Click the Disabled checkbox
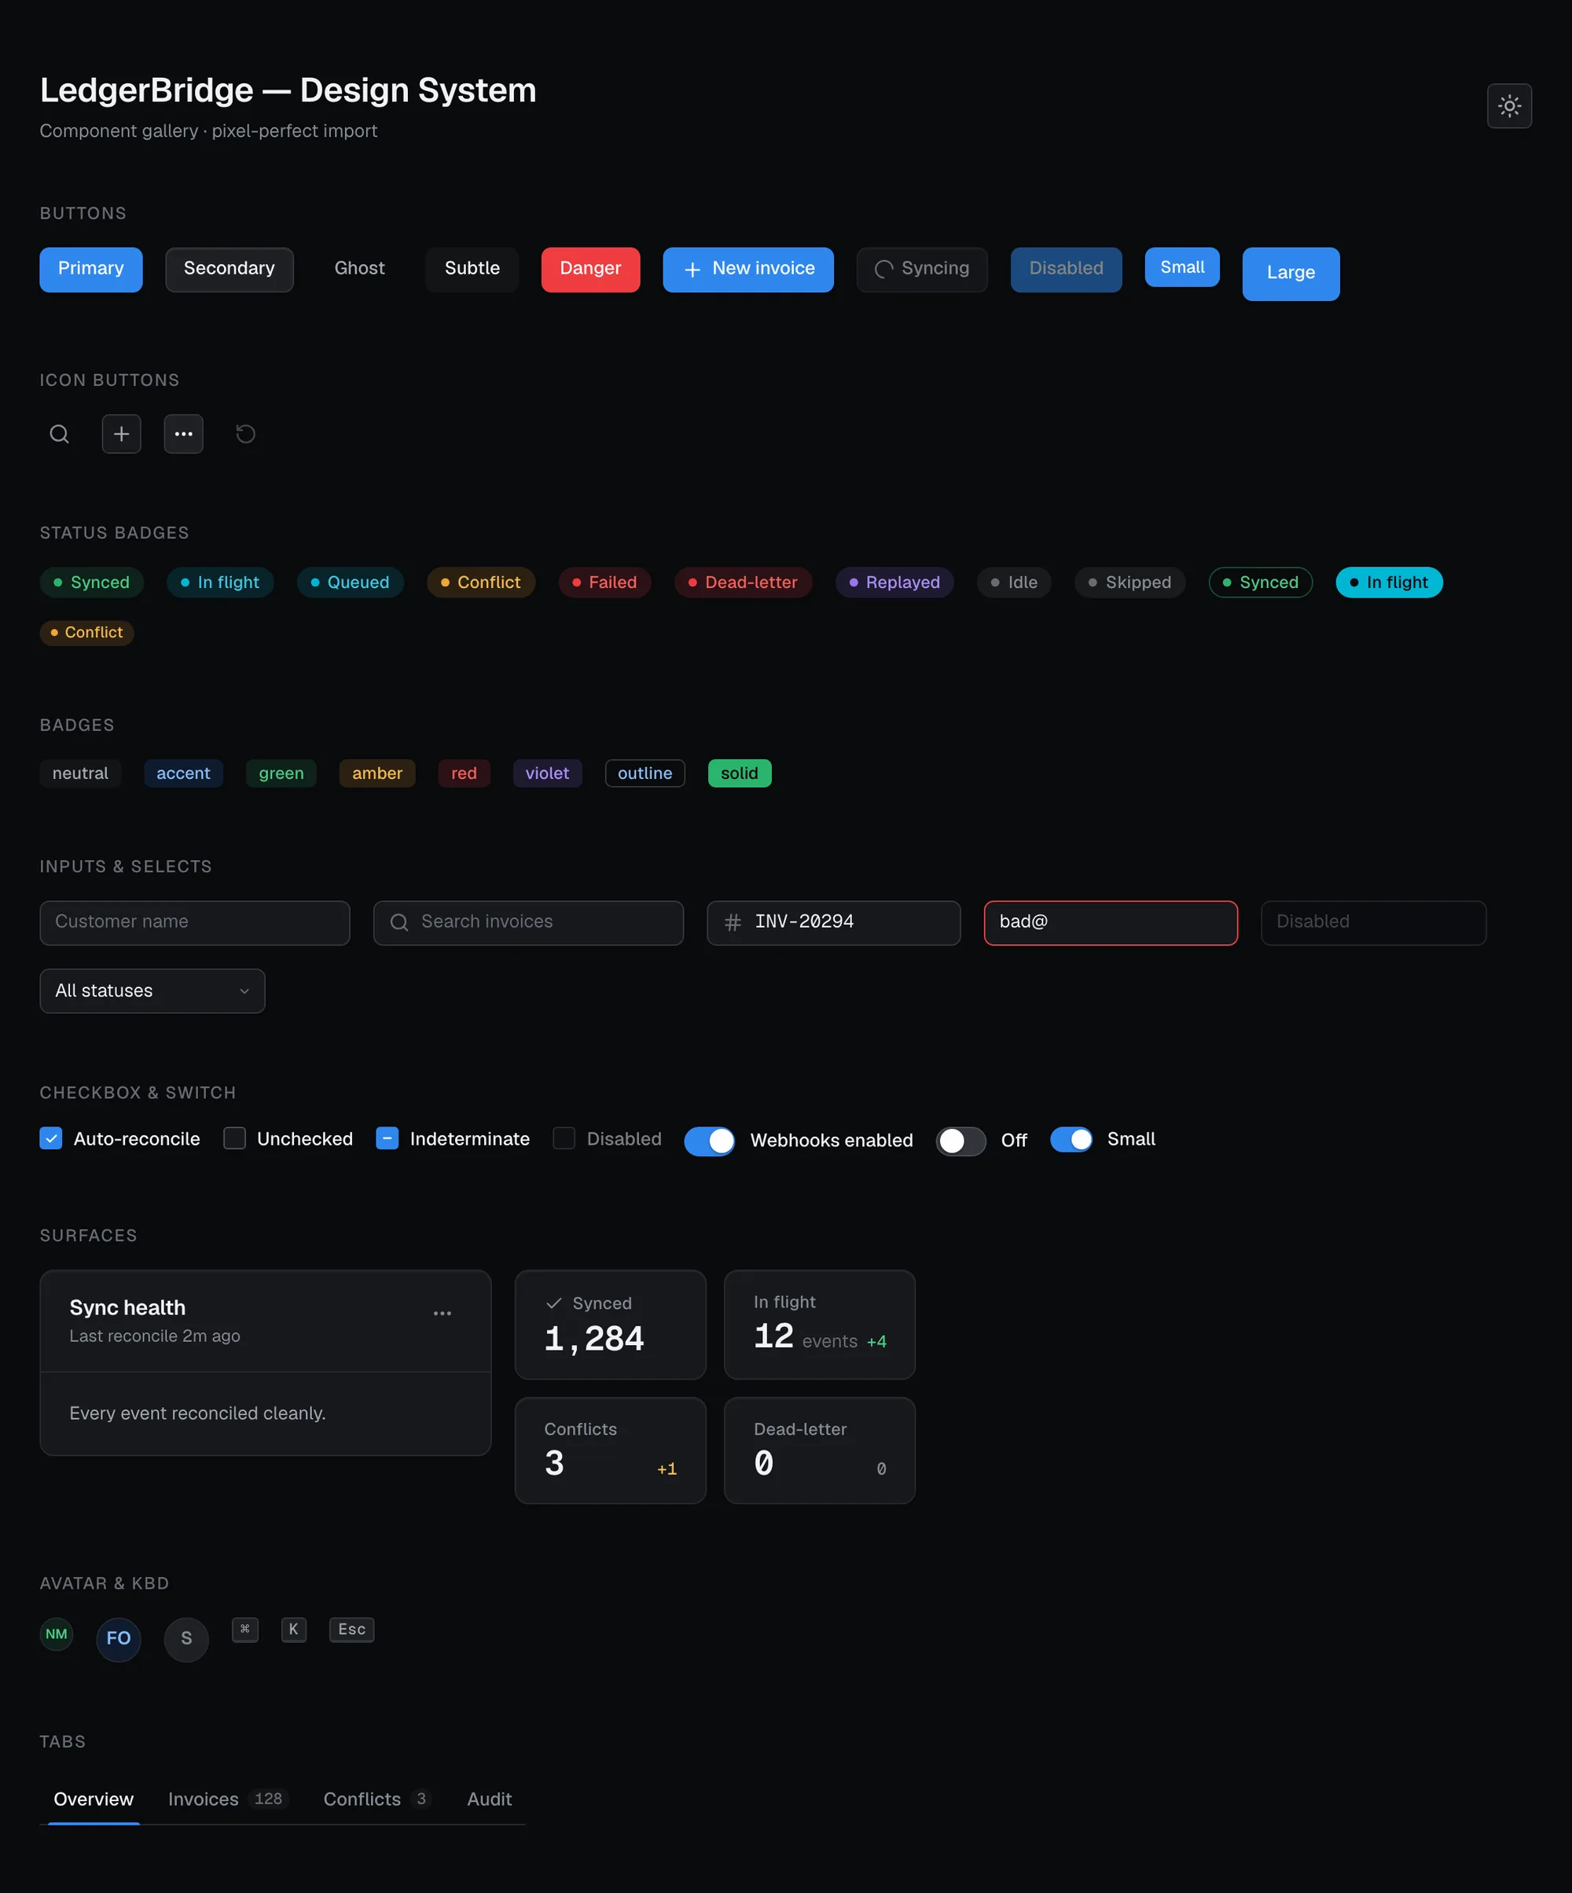 pos(564,1138)
